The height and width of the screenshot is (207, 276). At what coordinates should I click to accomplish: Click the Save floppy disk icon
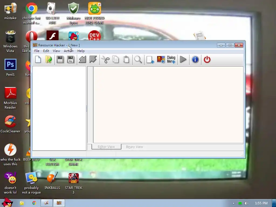60,60
